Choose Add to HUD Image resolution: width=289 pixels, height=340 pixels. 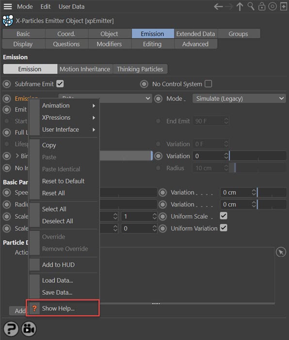click(64, 265)
